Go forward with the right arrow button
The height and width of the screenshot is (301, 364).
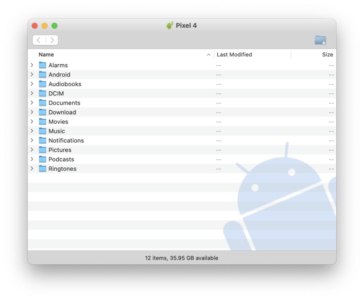click(52, 40)
